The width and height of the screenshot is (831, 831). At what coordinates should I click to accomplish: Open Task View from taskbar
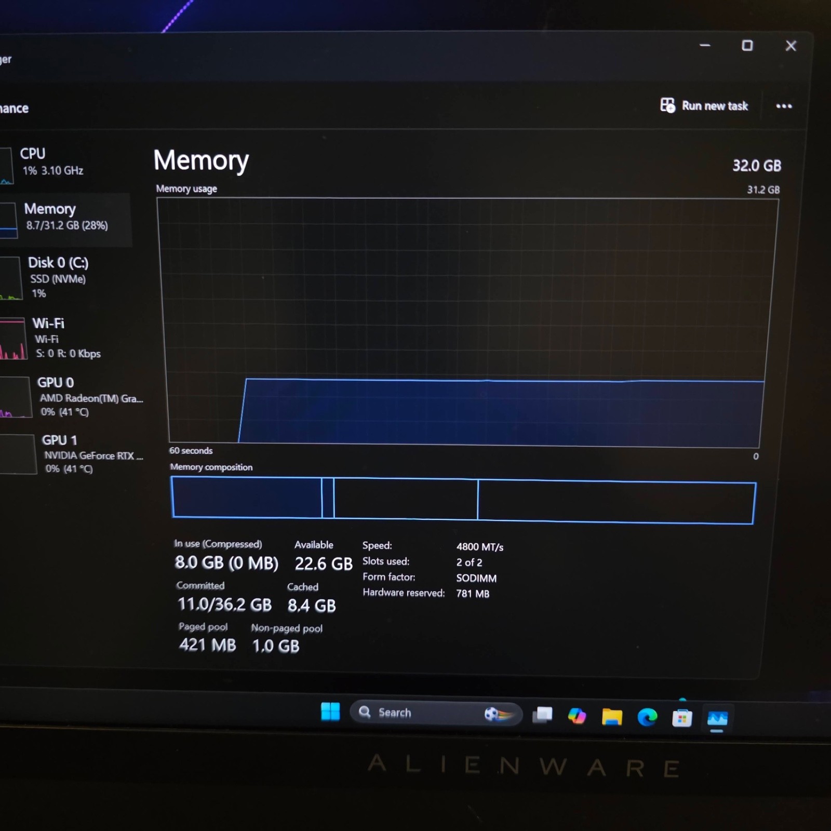542,715
